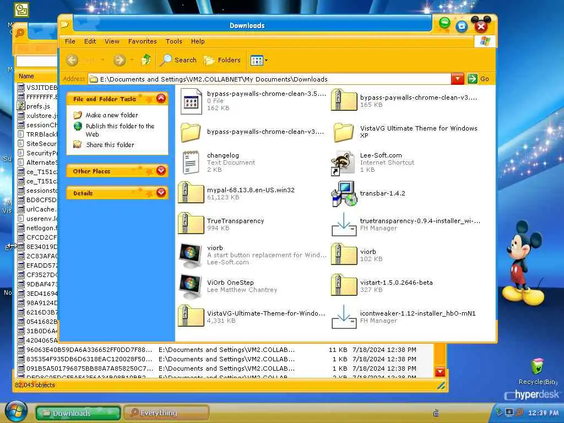
Task: Select the mypal-68.13.8.en-US.win32 archive
Action: tap(191, 193)
